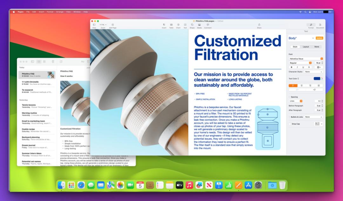Toggle Bold formatting in Font section

[291, 67]
